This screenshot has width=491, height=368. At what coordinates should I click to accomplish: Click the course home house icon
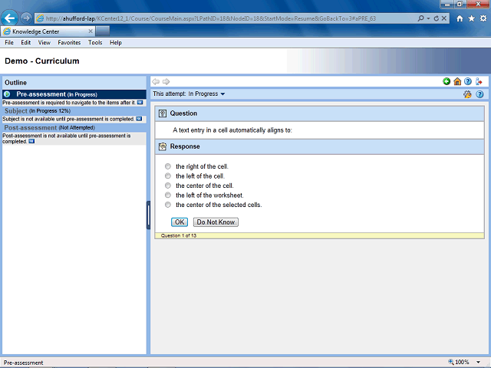click(x=457, y=81)
